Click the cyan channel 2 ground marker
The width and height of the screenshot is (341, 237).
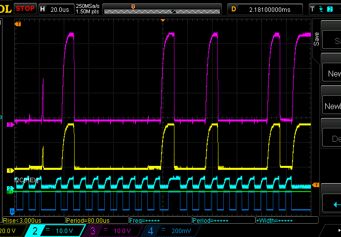tap(10, 188)
